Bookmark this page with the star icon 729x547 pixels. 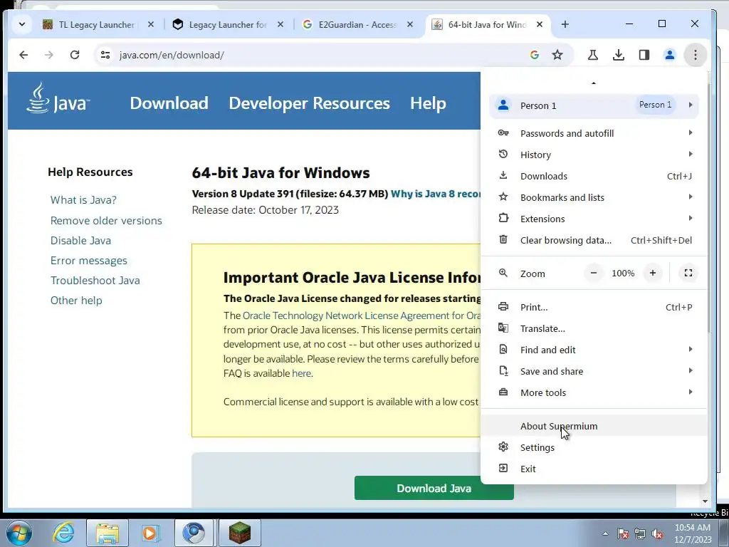pos(557,55)
